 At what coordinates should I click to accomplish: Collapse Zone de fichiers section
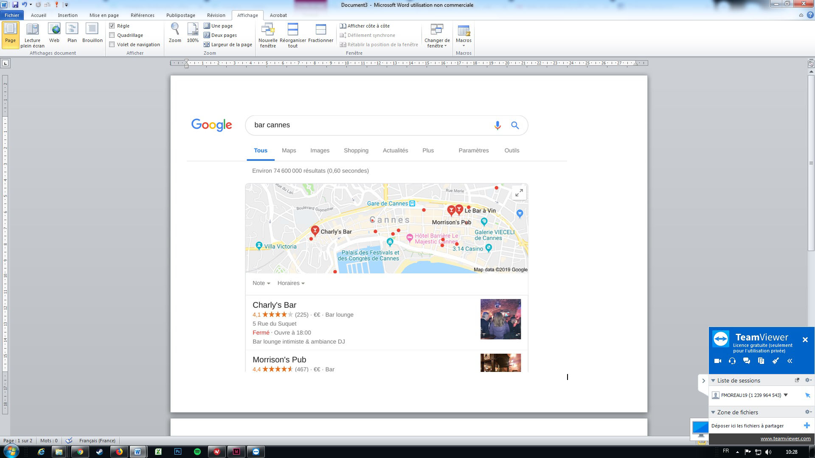point(713,412)
